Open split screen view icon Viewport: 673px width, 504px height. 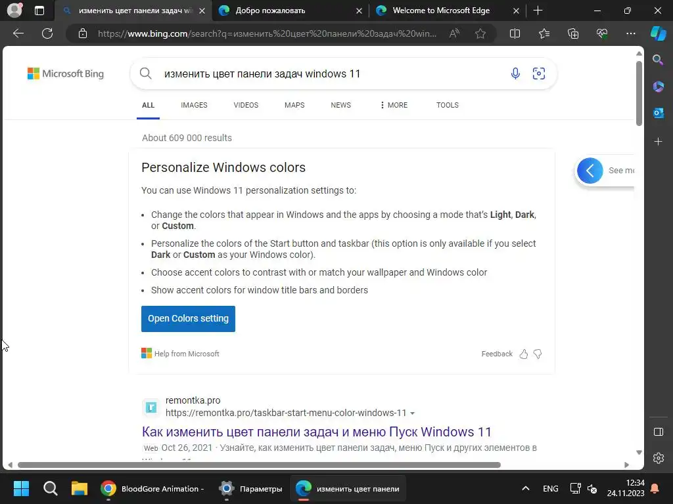pos(515,33)
